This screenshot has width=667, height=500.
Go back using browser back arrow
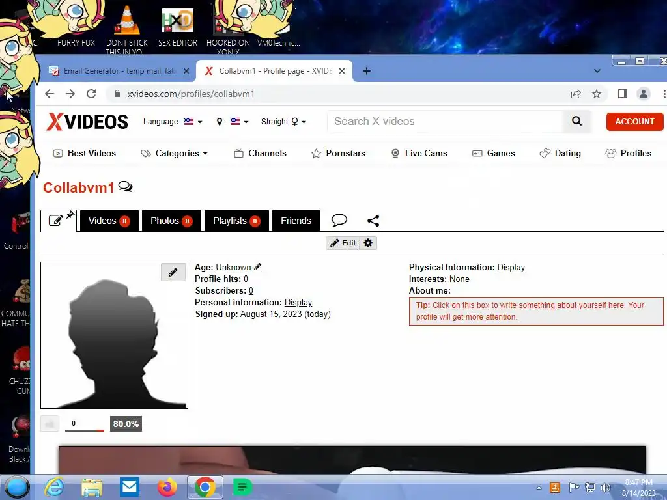(50, 94)
